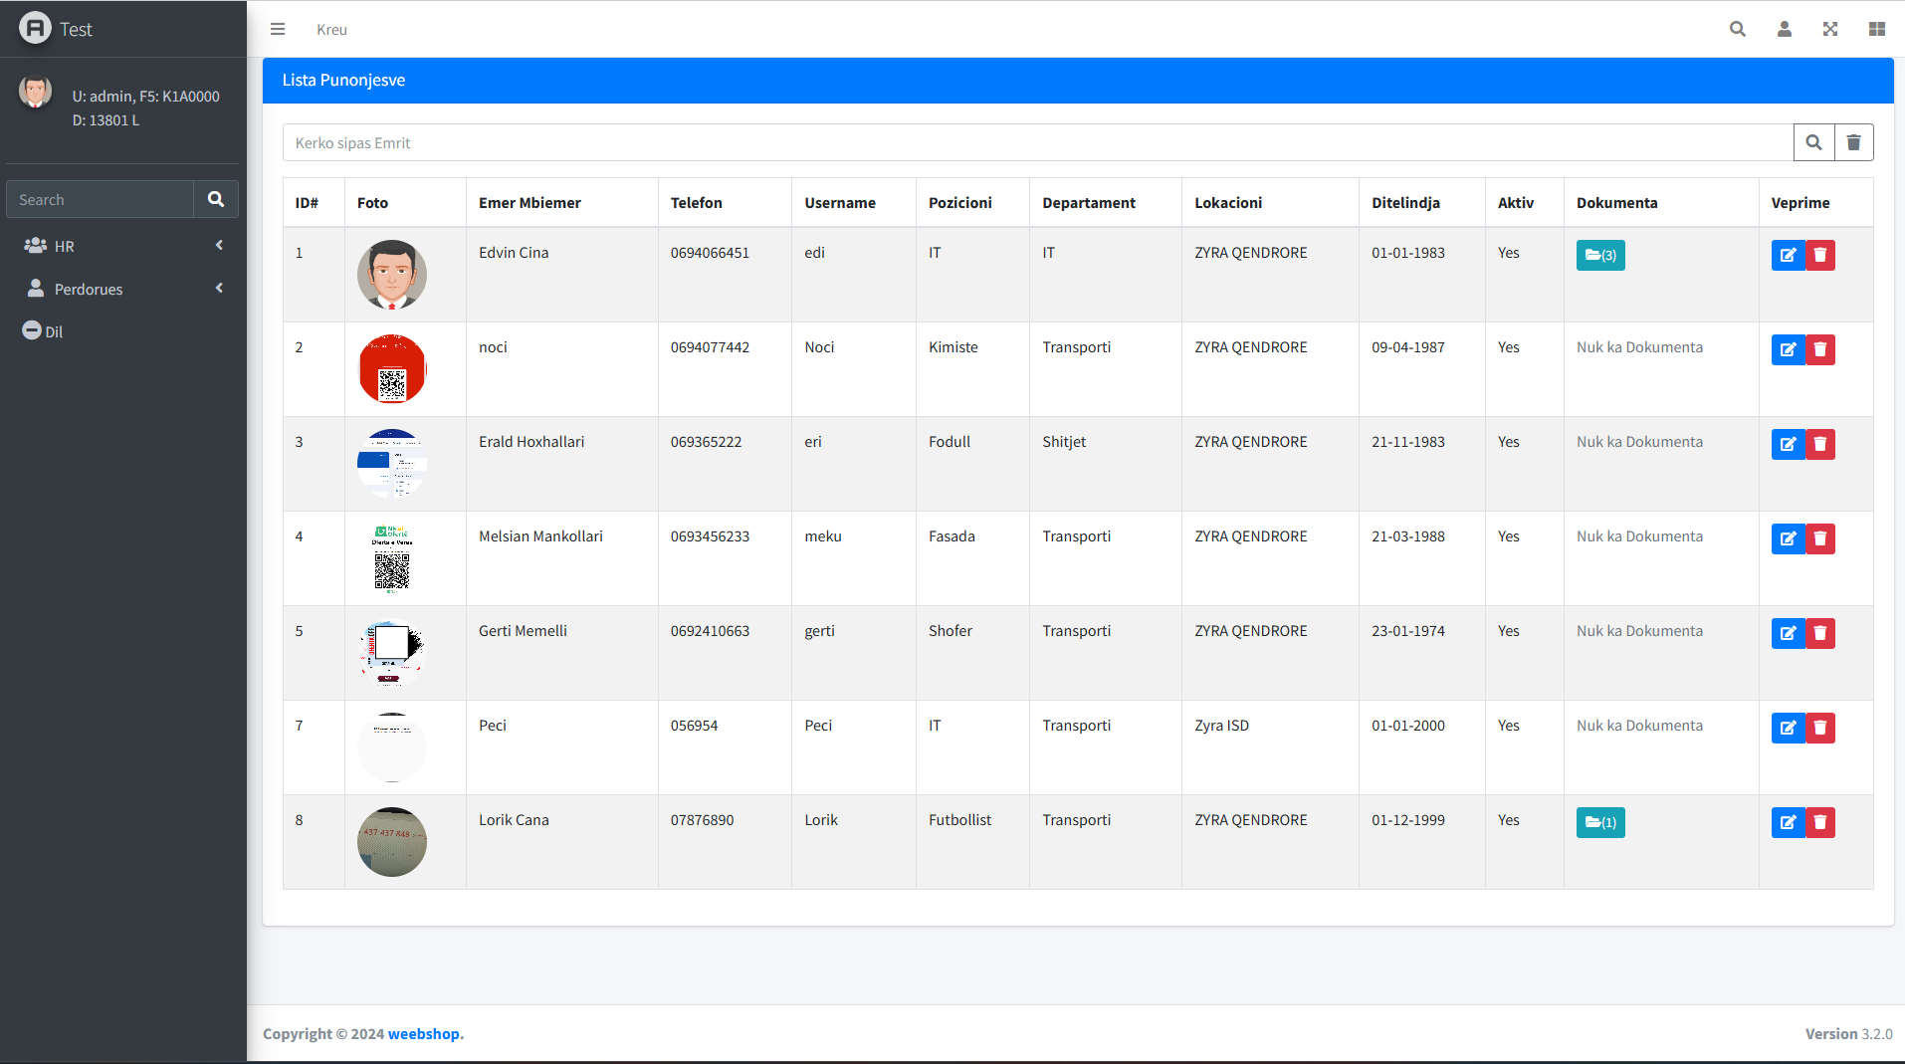Toggle the sidebar hamburger menu
Screen dimensions: 1905x1064
pos(278,29)
